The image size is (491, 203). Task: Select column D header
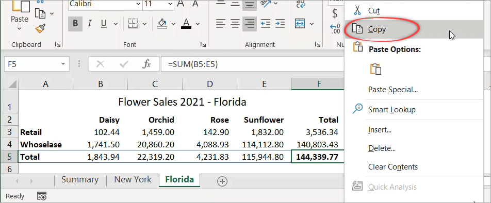210,84
